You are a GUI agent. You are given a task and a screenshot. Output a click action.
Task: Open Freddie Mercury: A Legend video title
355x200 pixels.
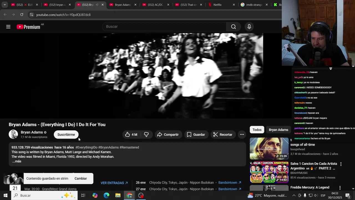(310, 187)
